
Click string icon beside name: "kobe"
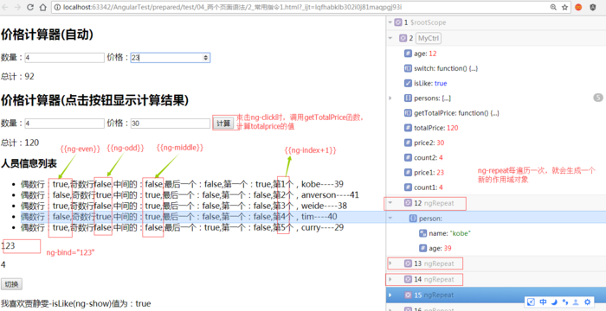[x=423, y=233]
